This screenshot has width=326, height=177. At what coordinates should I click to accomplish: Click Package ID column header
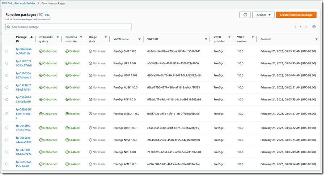21,39
